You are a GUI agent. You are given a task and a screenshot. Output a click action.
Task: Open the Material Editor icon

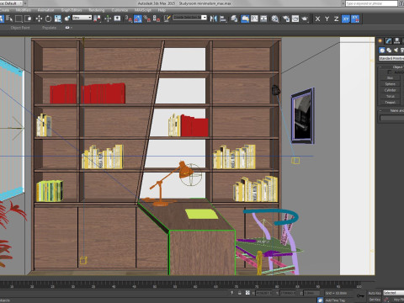pyautogui.click(x=275, y=19)
